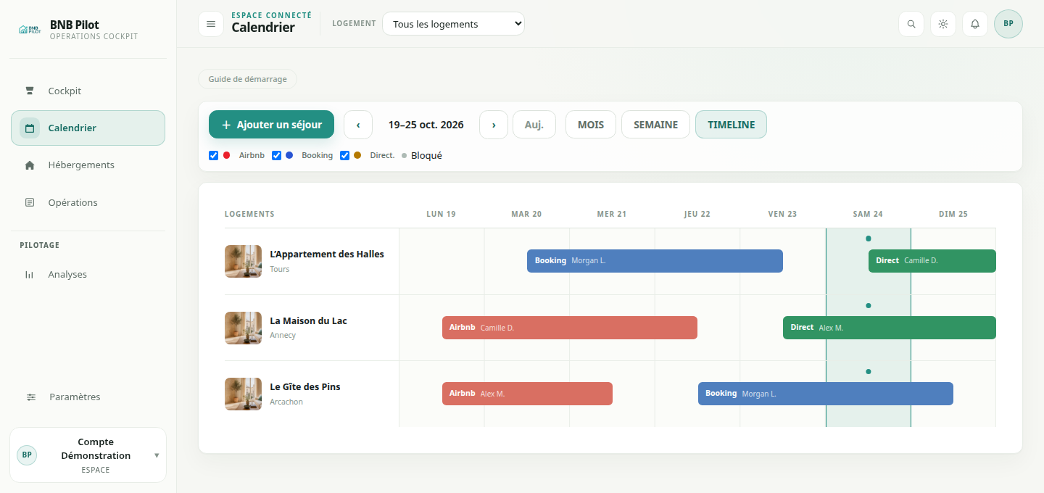The image size is (1044, 493).
Task: Open La Maison du Lac thumbnail
Action: click(x=243, y=328)
